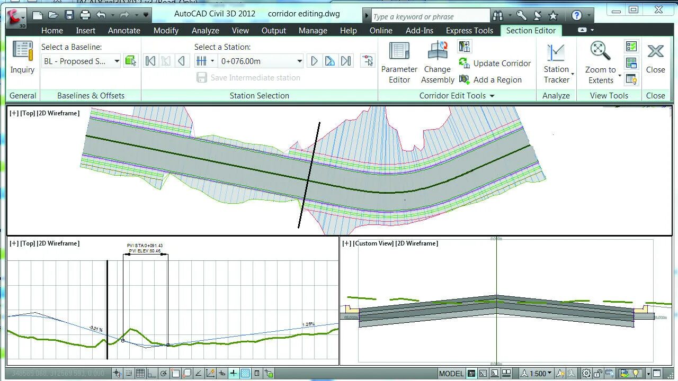Zoom to Extents in section view

[600, 63]
